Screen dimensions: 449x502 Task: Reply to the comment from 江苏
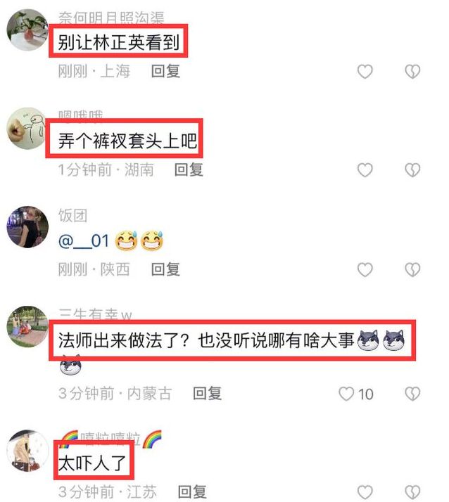coord(192,492)
